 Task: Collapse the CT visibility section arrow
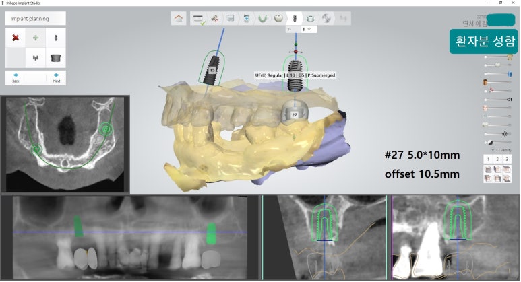491,150
